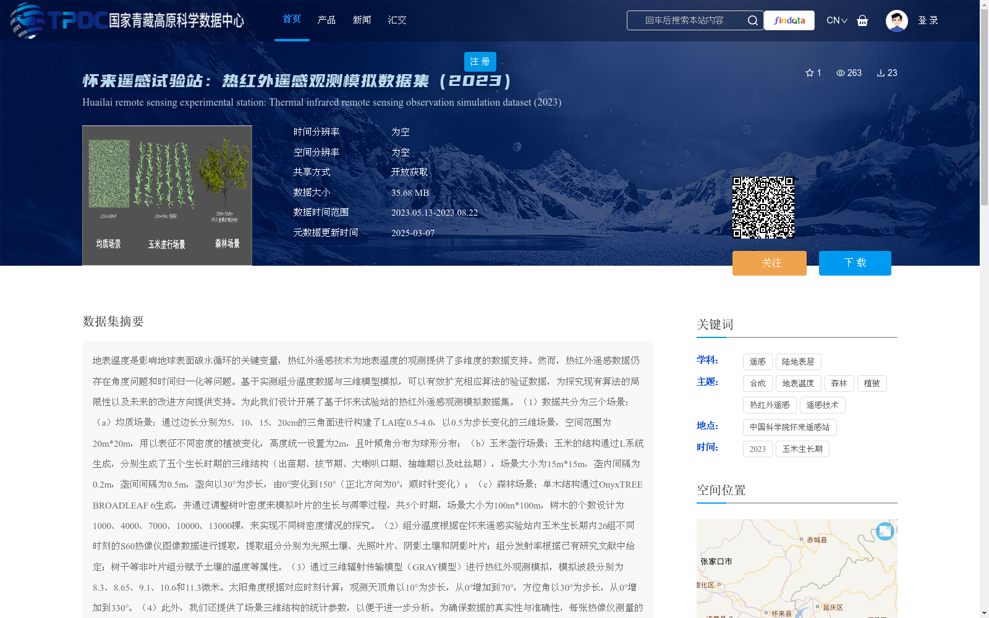The width and height of the screenshot is (989, 618).
Task: Click the user avatar icon
Action: coord(896,20)
